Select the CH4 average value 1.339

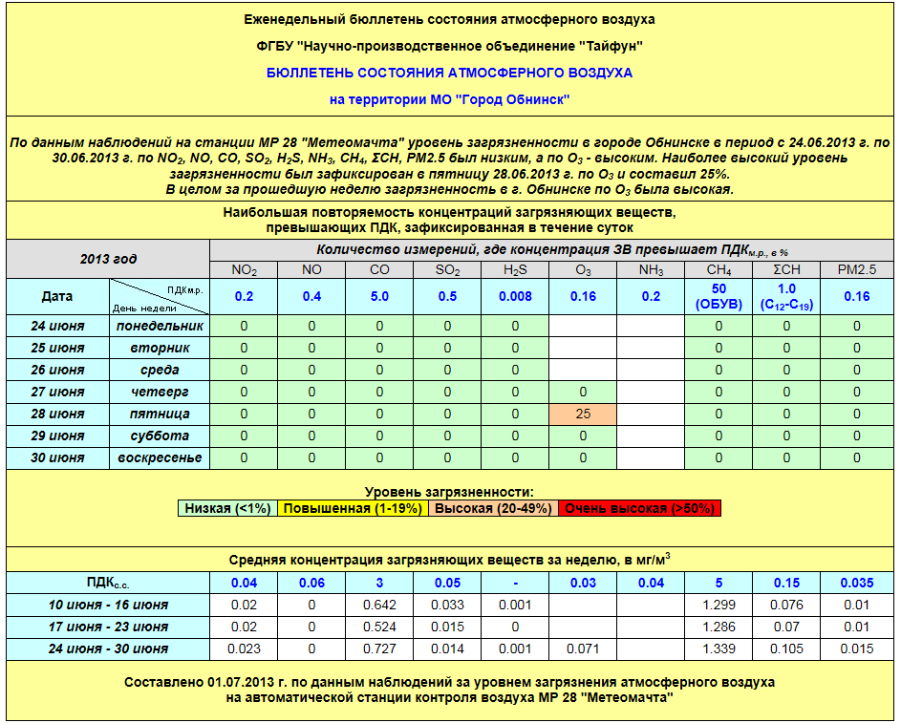click(x=719, y=649)
